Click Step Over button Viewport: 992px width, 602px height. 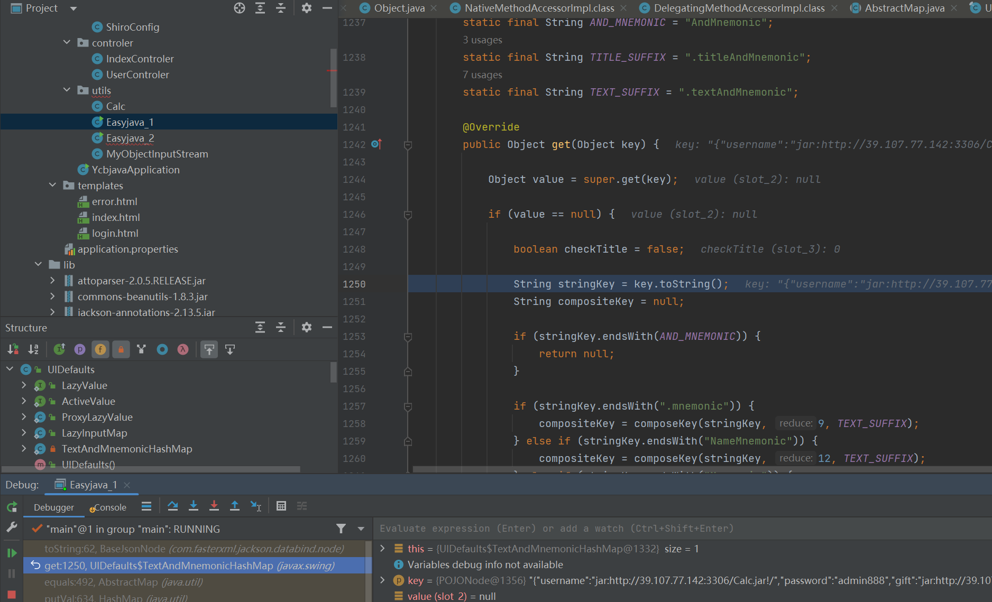(173, 506)
